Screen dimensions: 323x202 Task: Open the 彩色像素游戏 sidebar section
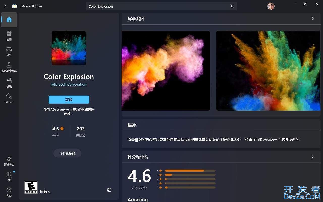tap(9, 67)
